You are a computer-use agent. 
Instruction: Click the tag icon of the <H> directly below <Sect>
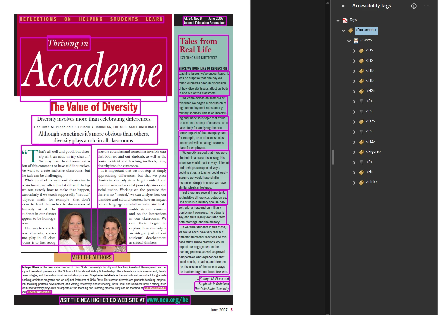(x=361, y=51)
